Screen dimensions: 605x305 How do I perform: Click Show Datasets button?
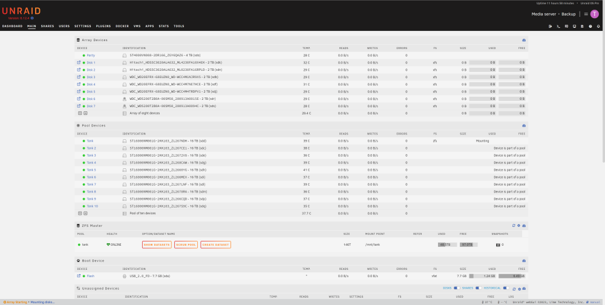pos(157,244)
